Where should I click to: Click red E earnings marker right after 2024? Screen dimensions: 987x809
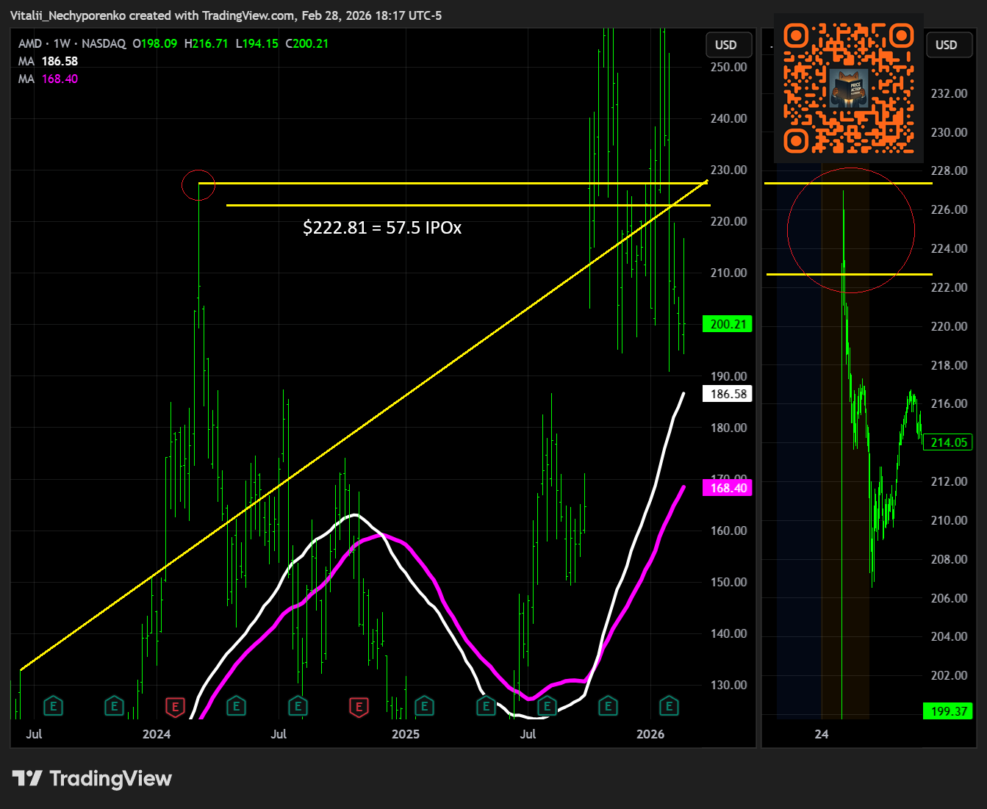[x=175, y=707]
